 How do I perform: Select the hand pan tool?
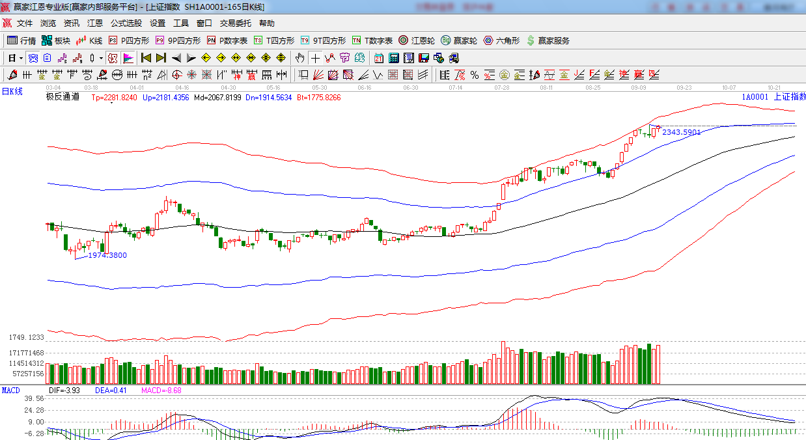299,58
